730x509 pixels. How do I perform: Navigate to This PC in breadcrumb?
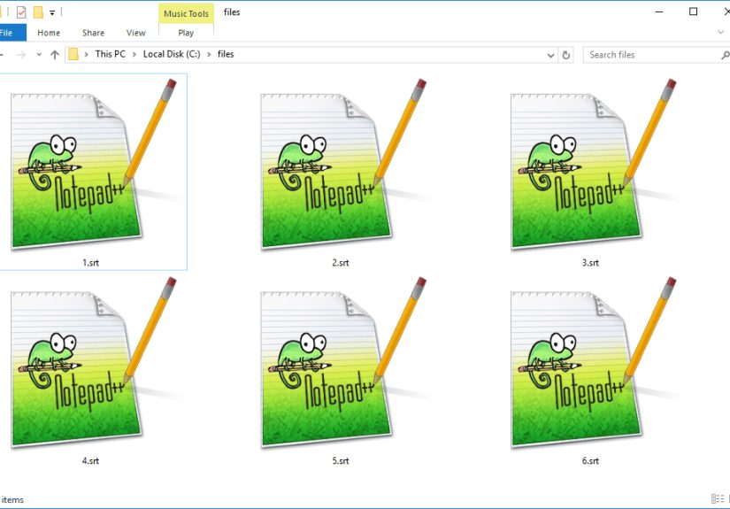tap(111, 54)
